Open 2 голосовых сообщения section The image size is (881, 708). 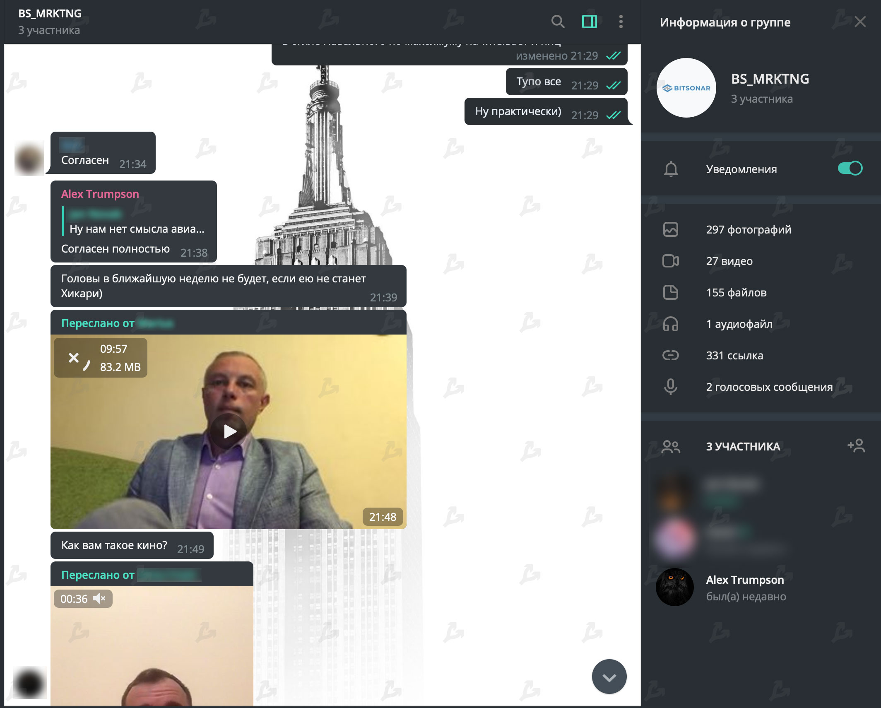point(769,387)
